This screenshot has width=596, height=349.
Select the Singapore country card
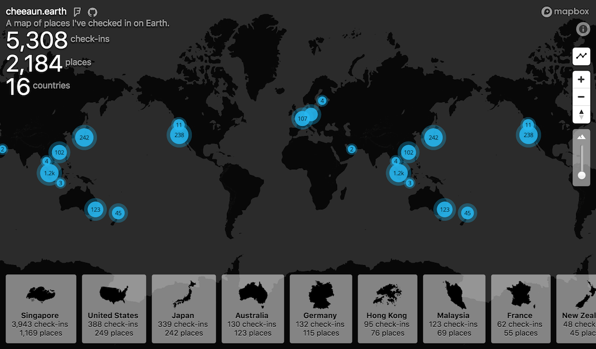[x=41, y=309]
